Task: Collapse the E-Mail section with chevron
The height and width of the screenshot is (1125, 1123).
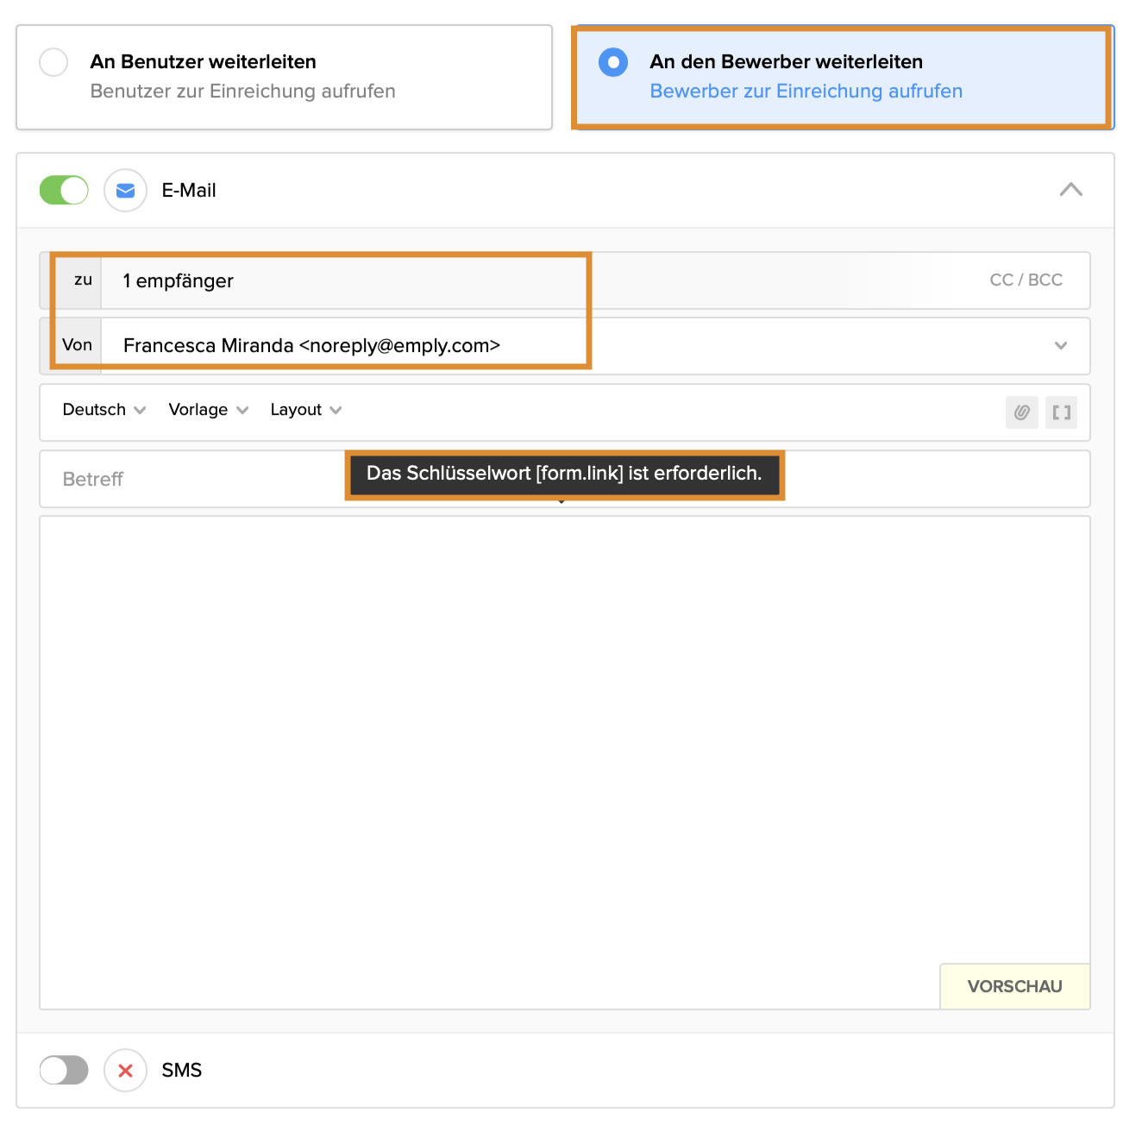Action: 1070,190
